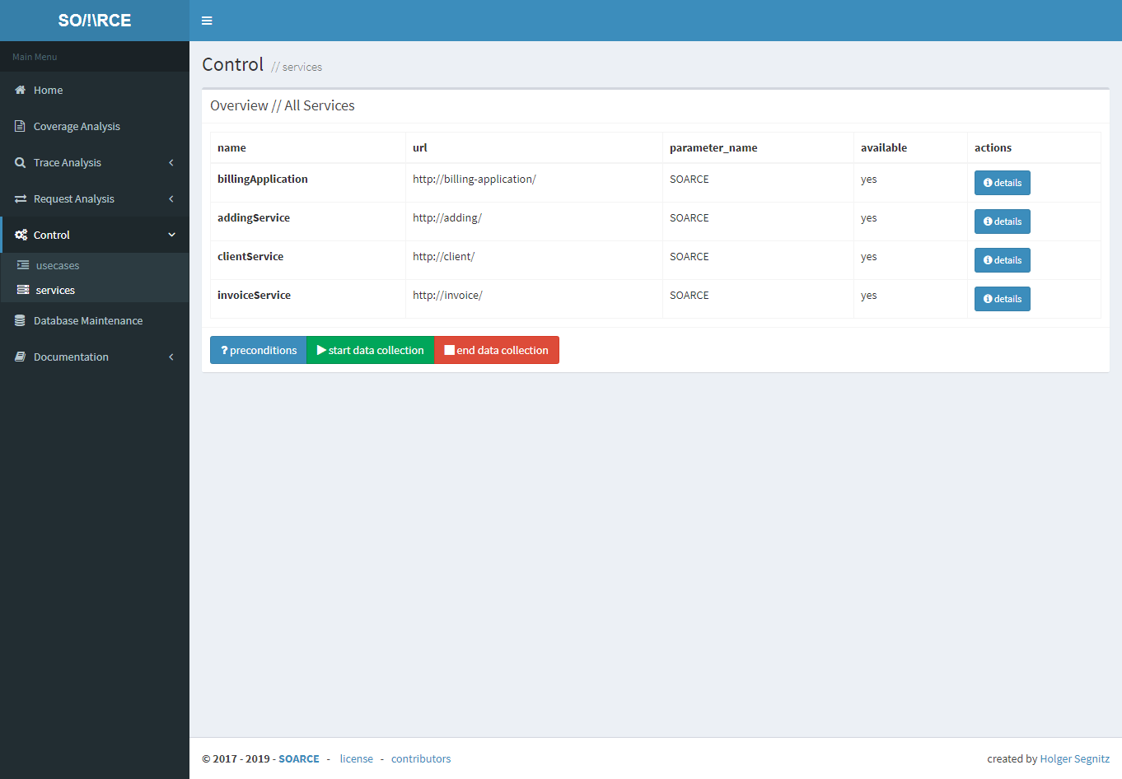This screenshot has height=779, width=1122.
Task: View details for invoiceService
Action: [x=1002, y=299]
